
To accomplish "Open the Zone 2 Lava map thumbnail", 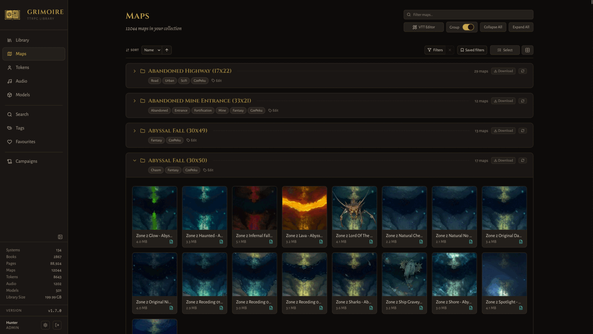I will 305,208.
